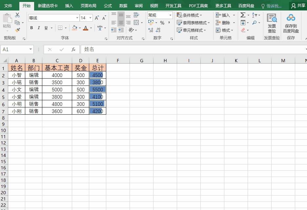Viewport: 307px width, 210px height.
Task: Click the 共享 Share button
Action: (x=298, y=6)
